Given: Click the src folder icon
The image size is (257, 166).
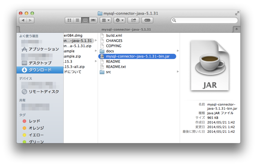Looking at the screenshot, I should point(102,72).
